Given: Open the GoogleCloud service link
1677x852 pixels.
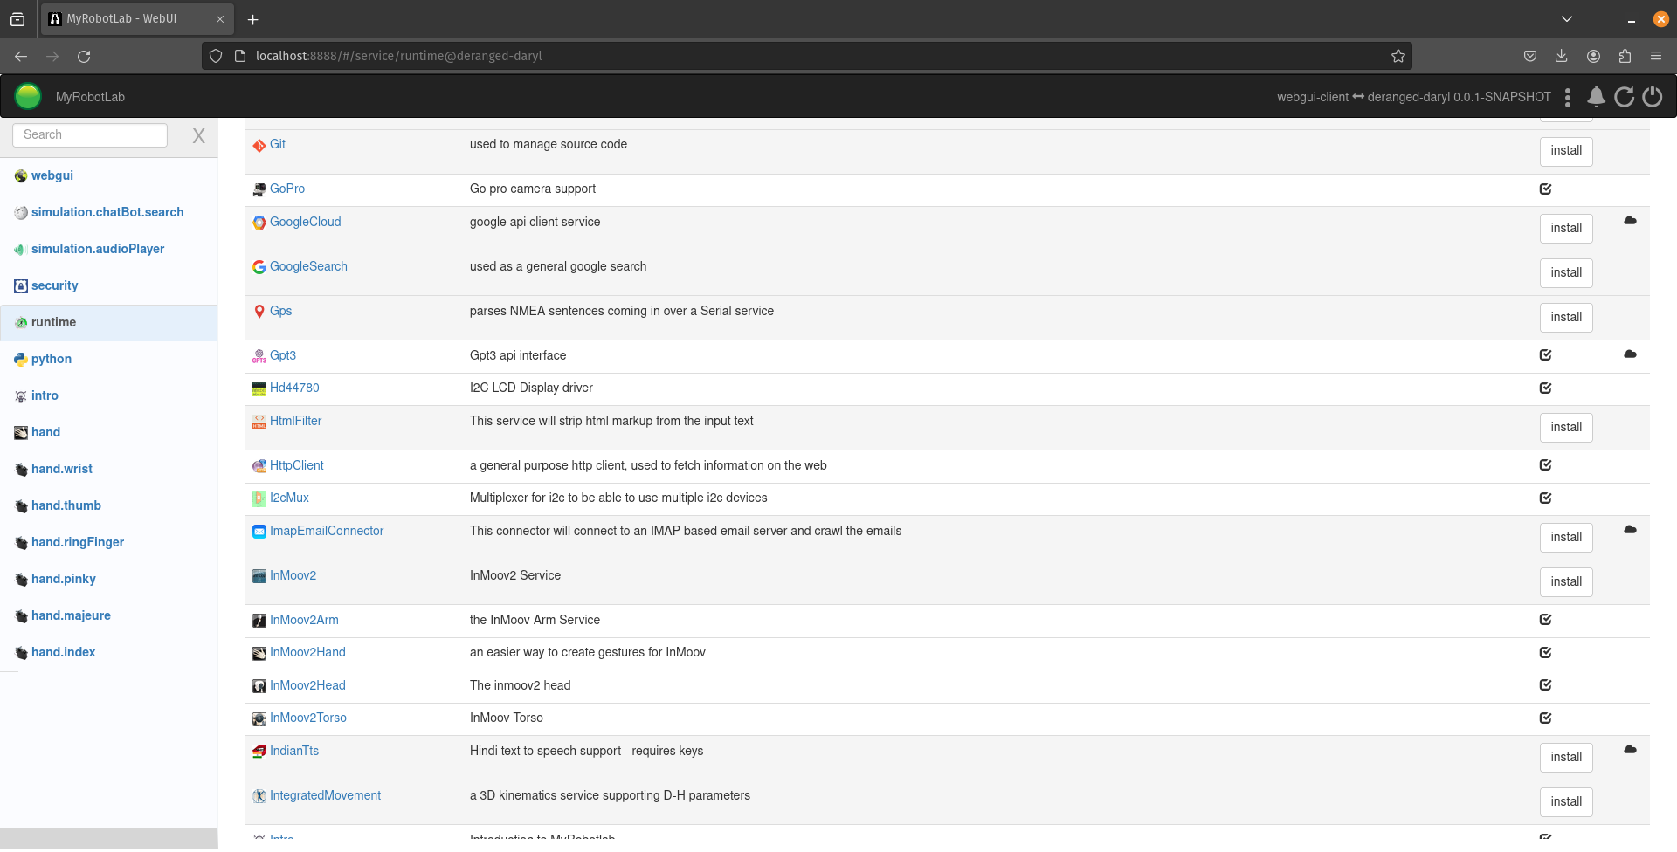Looking at the screenshot, I should click(306, 223).
